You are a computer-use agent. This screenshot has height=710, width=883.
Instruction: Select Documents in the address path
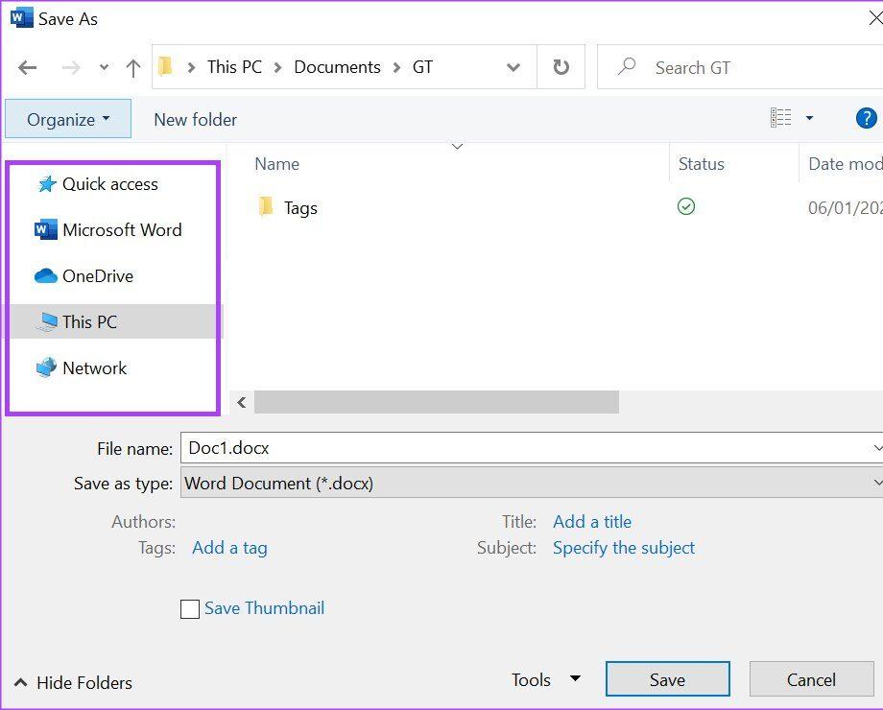point(337,67)
